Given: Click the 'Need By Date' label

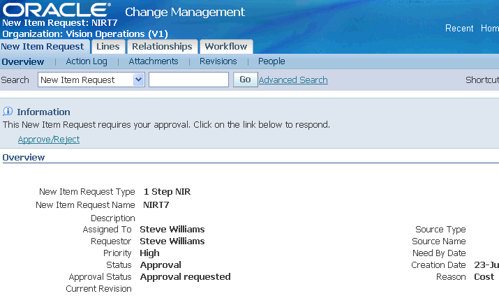Looking at the screenshot, I should (x=439, y=253).
